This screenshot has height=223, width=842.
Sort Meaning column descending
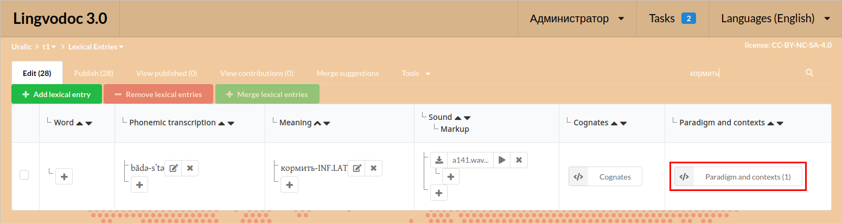tap(327, 123)
